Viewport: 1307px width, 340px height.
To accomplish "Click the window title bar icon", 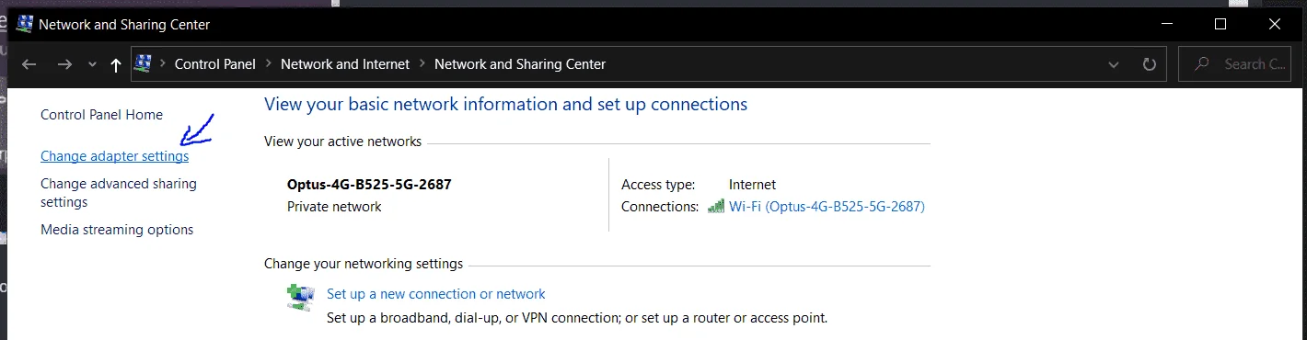I will pos(25,25).
